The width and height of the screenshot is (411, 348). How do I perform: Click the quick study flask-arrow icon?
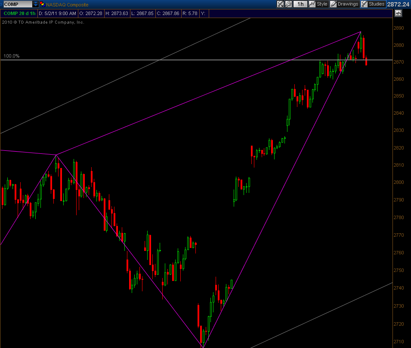[280, 4]
